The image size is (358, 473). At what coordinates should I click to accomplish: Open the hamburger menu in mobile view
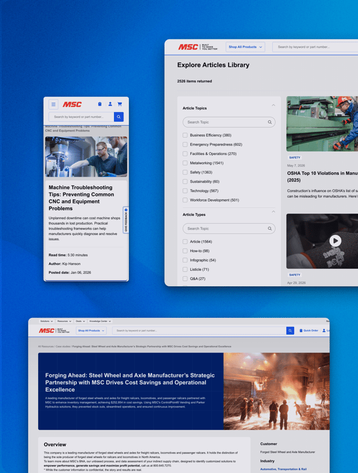pyautogui.click(x=54, y=104)
